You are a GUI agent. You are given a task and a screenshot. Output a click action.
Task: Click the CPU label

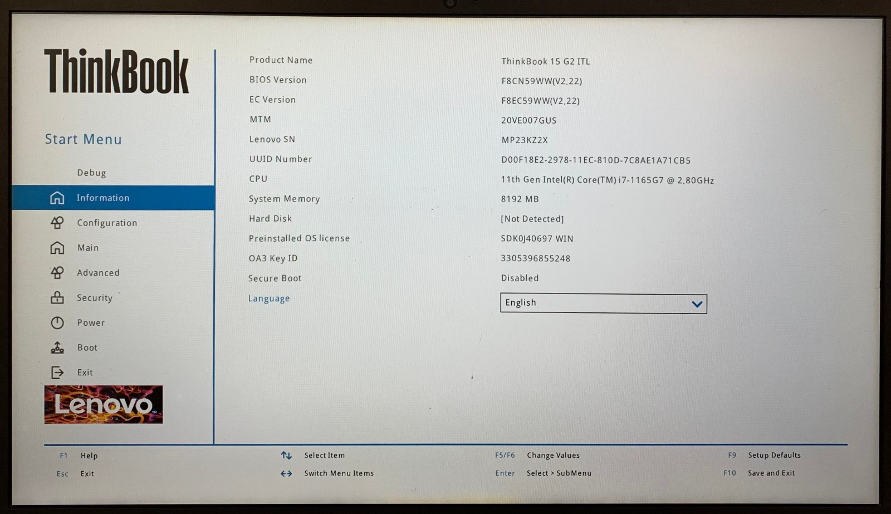click(x=258, y=179)
